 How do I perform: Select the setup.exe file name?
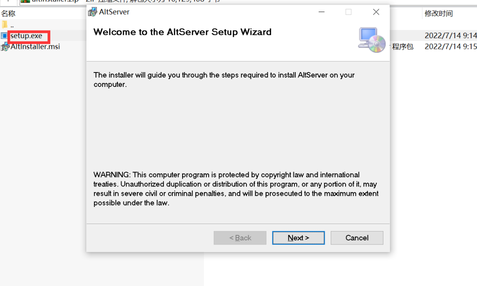pos(27,36)
